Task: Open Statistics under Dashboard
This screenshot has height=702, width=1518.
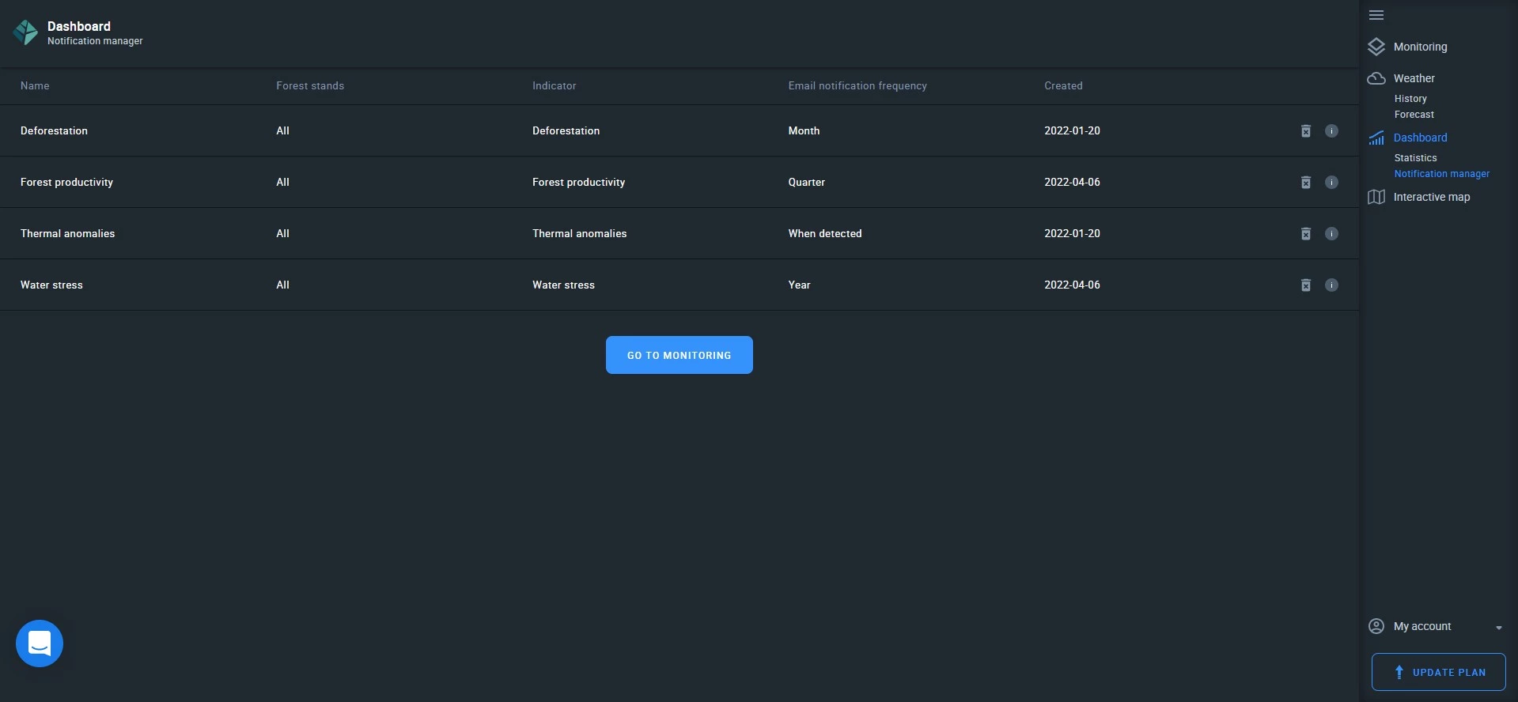Action: 1415,158
